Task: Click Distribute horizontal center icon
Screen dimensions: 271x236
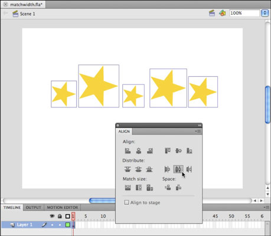Action: tap(178, 169)
